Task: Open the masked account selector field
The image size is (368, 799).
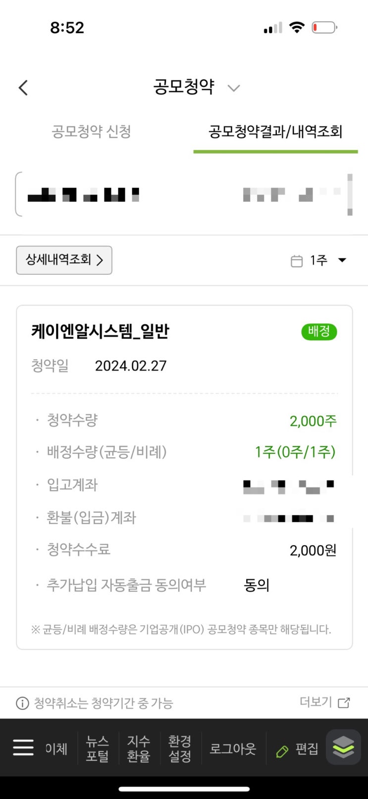Action: [183, 194]
